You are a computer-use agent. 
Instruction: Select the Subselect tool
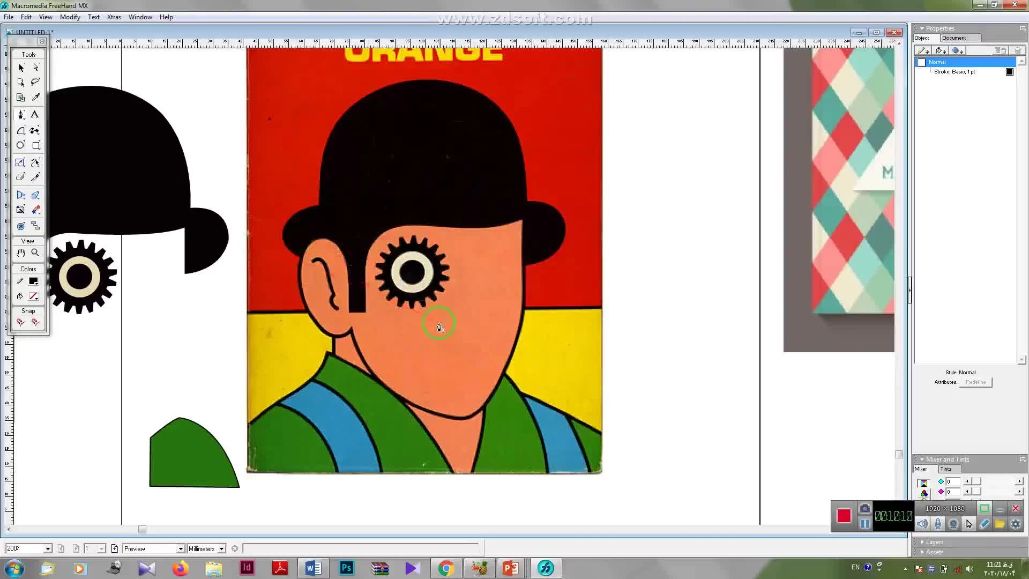[x=36, y=68]
